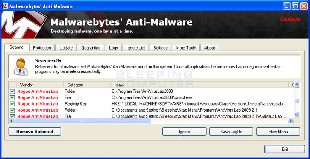This screenshot has height=159, width=310.
Task: Select path C:\Program Files\AntiVirusLab2009\uninst.exe
Action: coord(152,97)
